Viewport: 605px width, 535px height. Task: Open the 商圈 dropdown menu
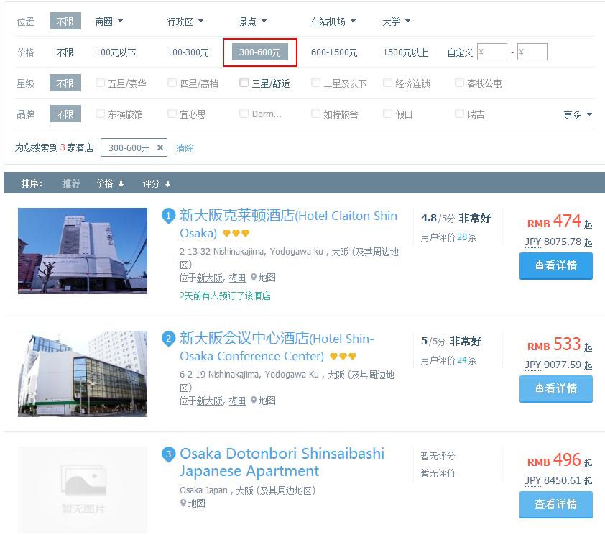(x=107, y=22)
